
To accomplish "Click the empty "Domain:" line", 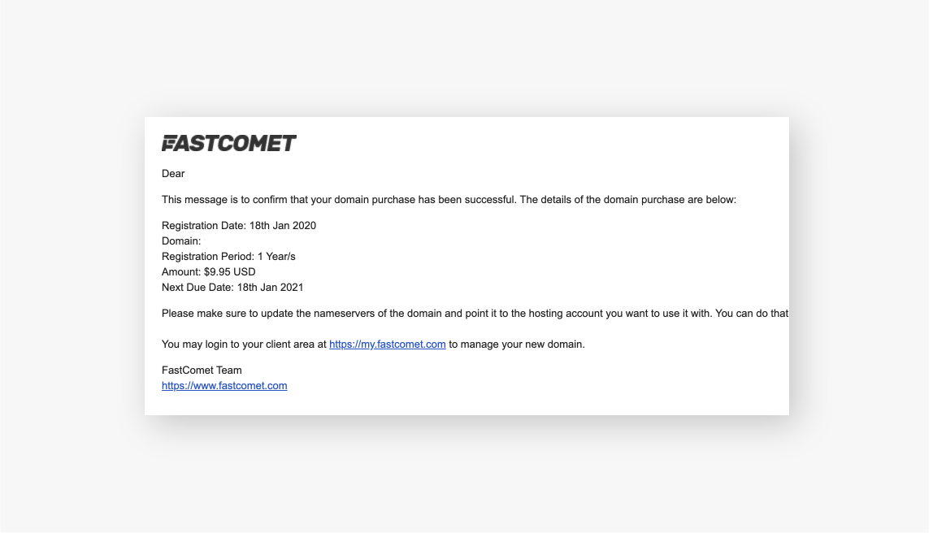I will 181,241.
